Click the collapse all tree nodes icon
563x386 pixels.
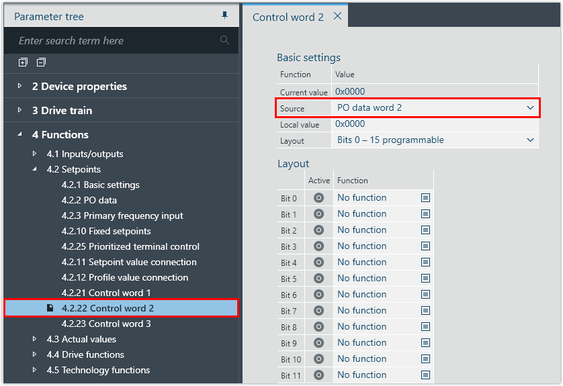[41, 62]
